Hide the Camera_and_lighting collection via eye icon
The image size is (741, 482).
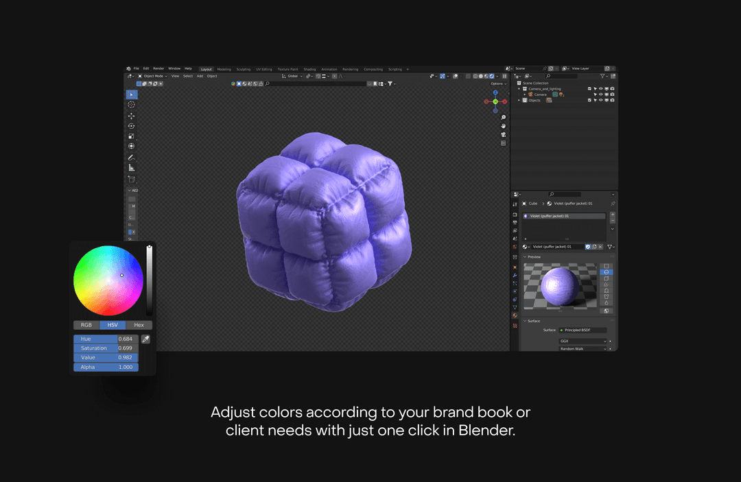pyautogui.click(x=600, y=89)
